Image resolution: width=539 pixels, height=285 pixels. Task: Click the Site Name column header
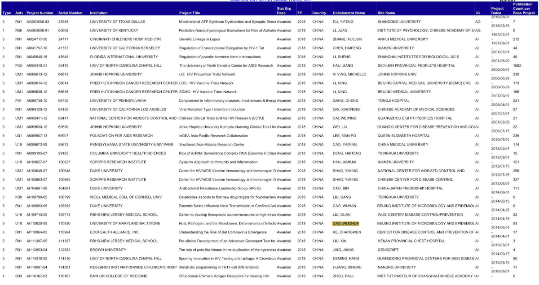click(386, 13)
